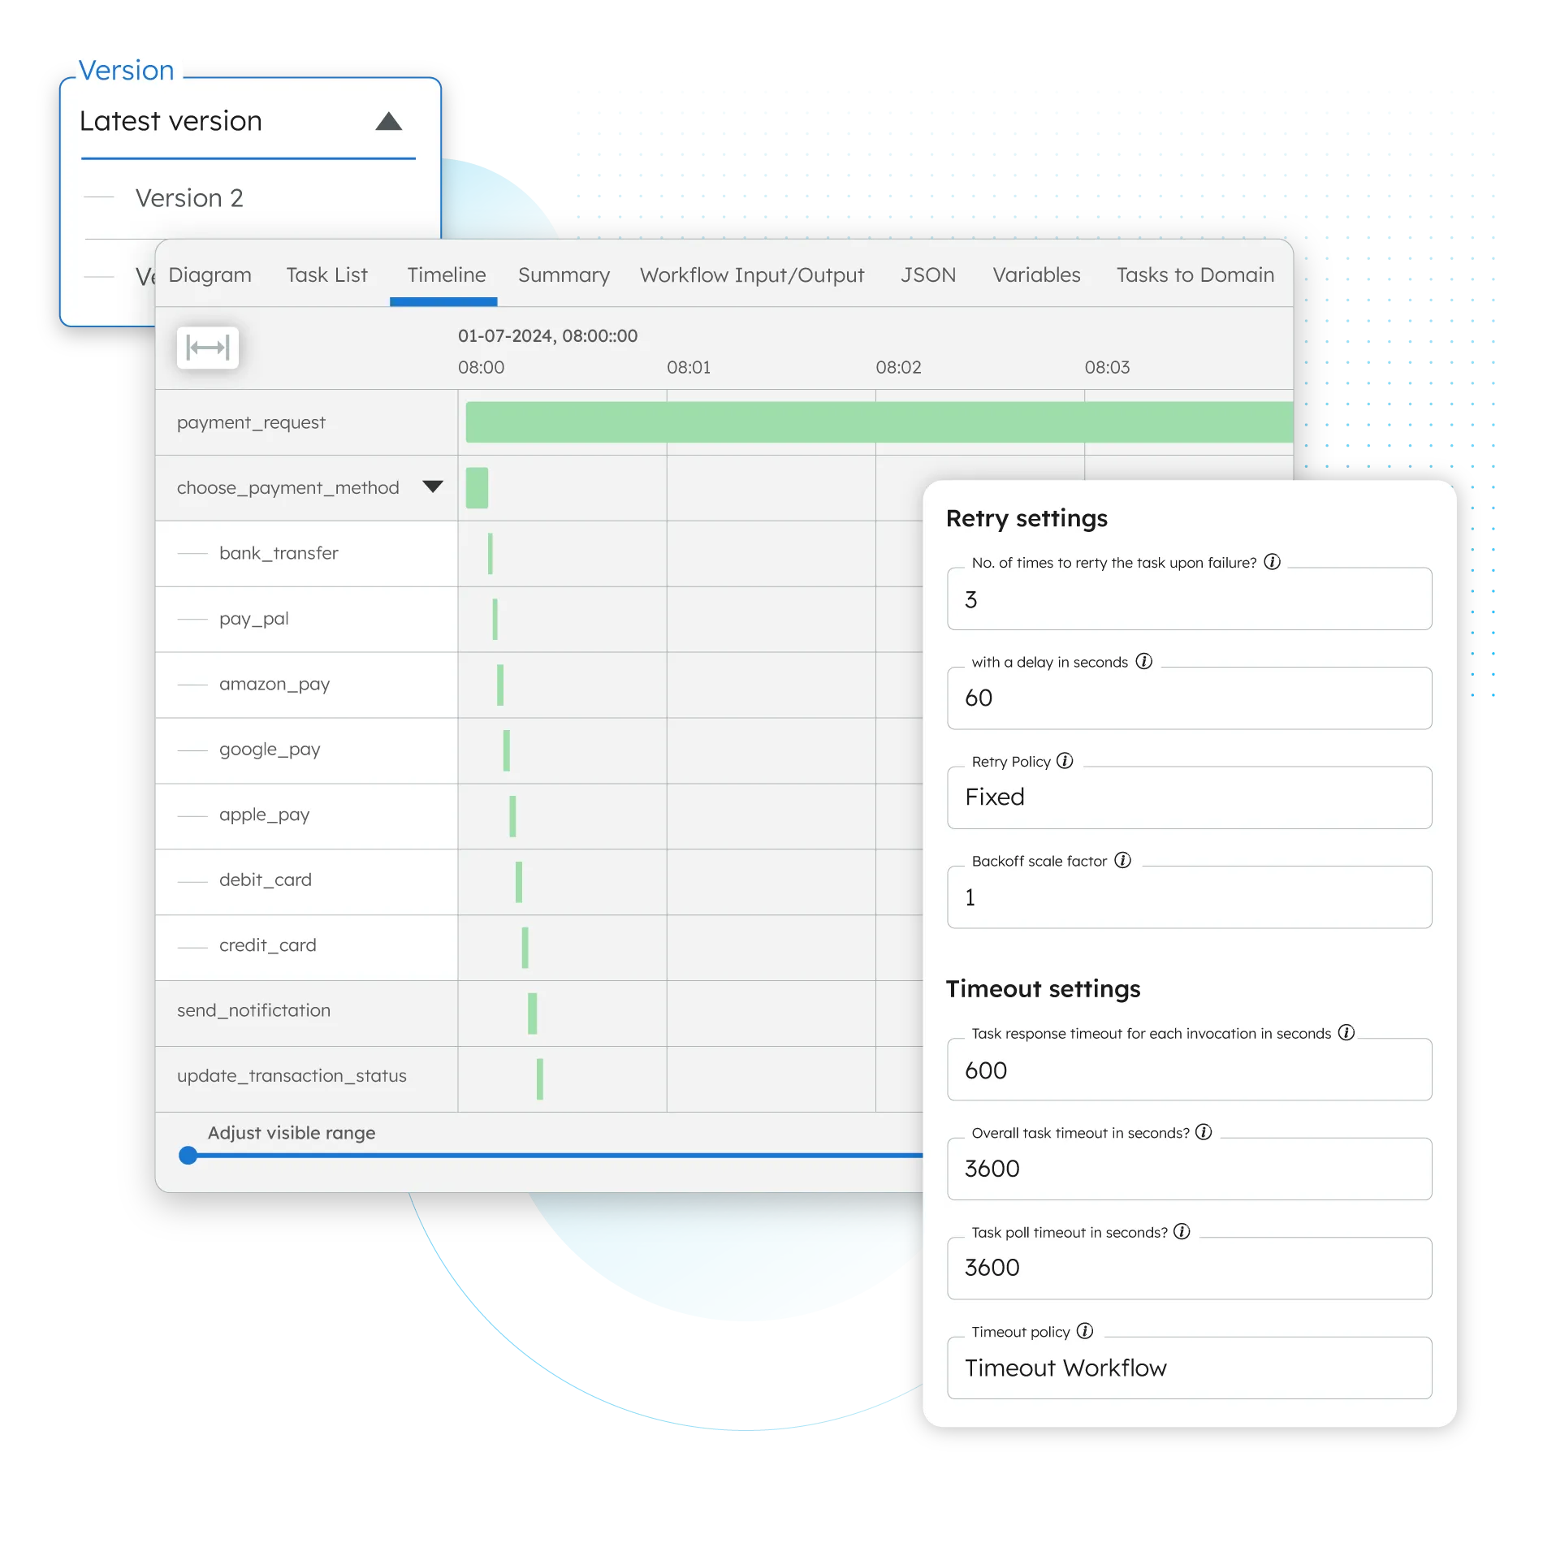Click the Adjust visible range slider handle

click(x=189, y=1155)
